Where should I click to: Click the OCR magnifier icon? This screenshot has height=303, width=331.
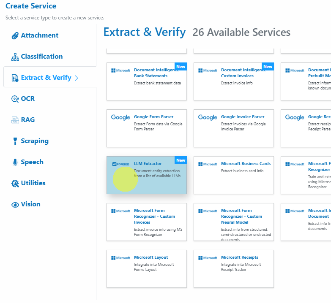[x=15, y=99]
